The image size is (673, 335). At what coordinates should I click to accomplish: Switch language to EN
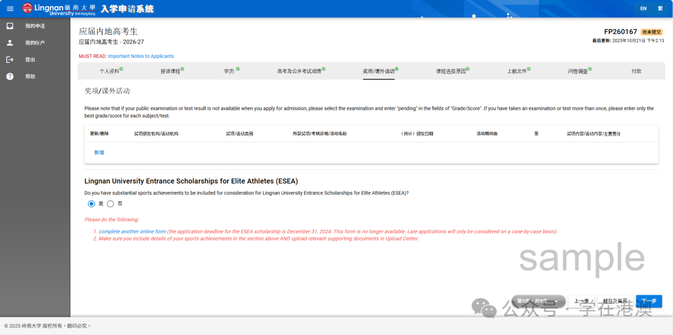pos(643,9)
